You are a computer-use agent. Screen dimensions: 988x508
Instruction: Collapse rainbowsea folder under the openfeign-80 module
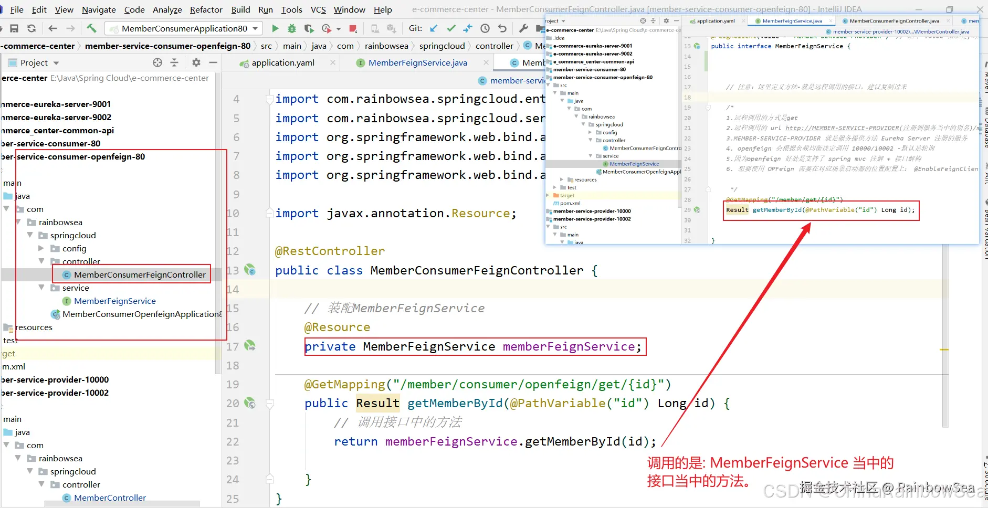pyautogui.click(x=18, y=222)
